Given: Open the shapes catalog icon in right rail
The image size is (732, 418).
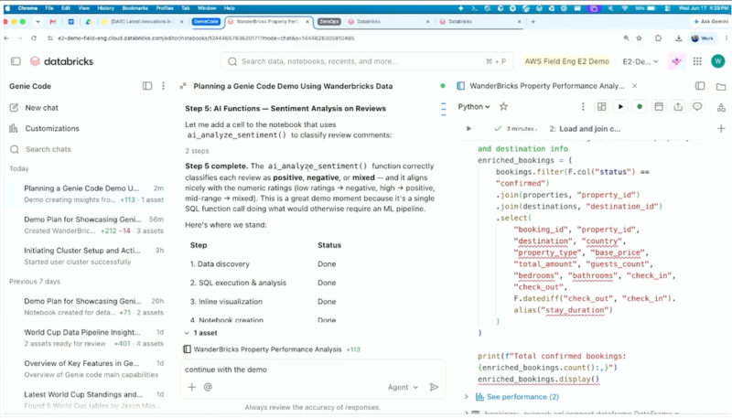Looking at the screenshot, I should [x=721, y=108].
